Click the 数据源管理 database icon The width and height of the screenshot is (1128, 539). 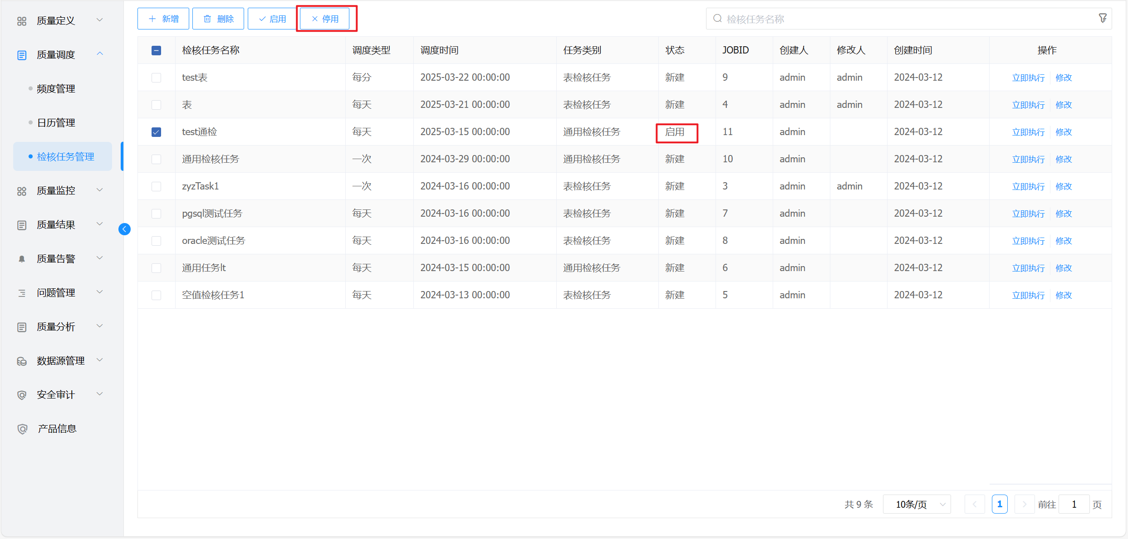[x=22, y=361]
